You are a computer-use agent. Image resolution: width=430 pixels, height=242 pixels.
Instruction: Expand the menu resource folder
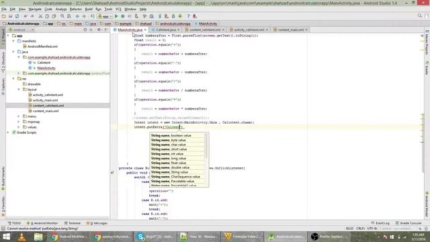[19, 116]
